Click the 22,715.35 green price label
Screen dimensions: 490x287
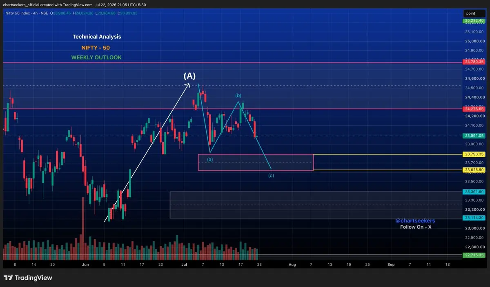click(x=473, y=255)
